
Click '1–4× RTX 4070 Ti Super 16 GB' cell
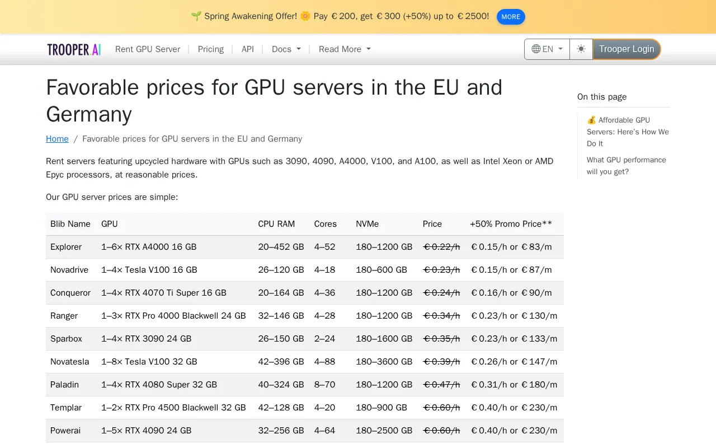point(164,293)
